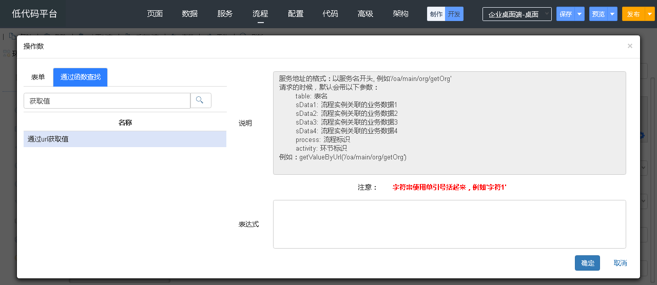The width and height of the screenshot is (657, 285).
Task: Open the 流程 menu in the top navigation
Action: 260,14
